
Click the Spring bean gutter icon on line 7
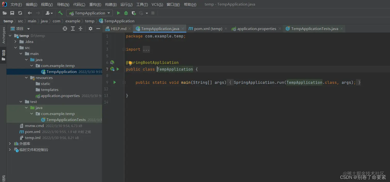(x=112, y=69)
